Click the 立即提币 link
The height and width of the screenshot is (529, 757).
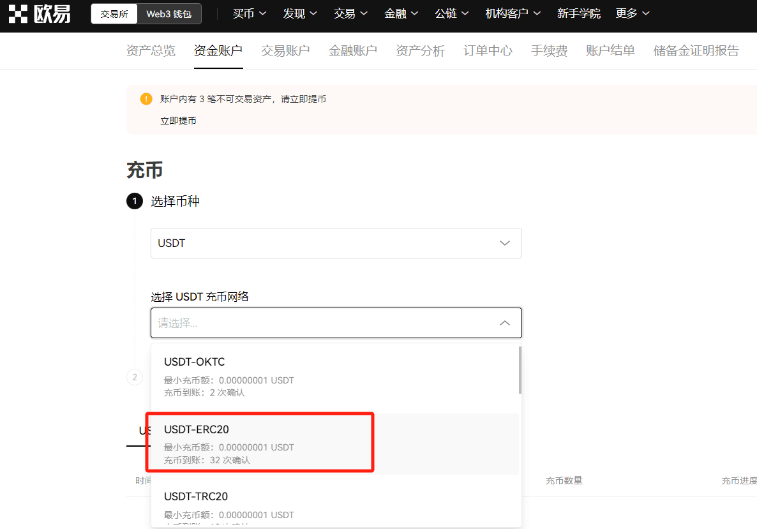coord(178,121)
